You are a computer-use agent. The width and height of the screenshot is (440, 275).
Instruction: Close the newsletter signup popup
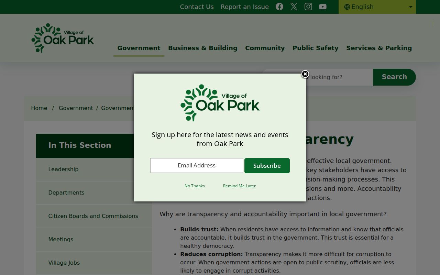coord(305,74)
